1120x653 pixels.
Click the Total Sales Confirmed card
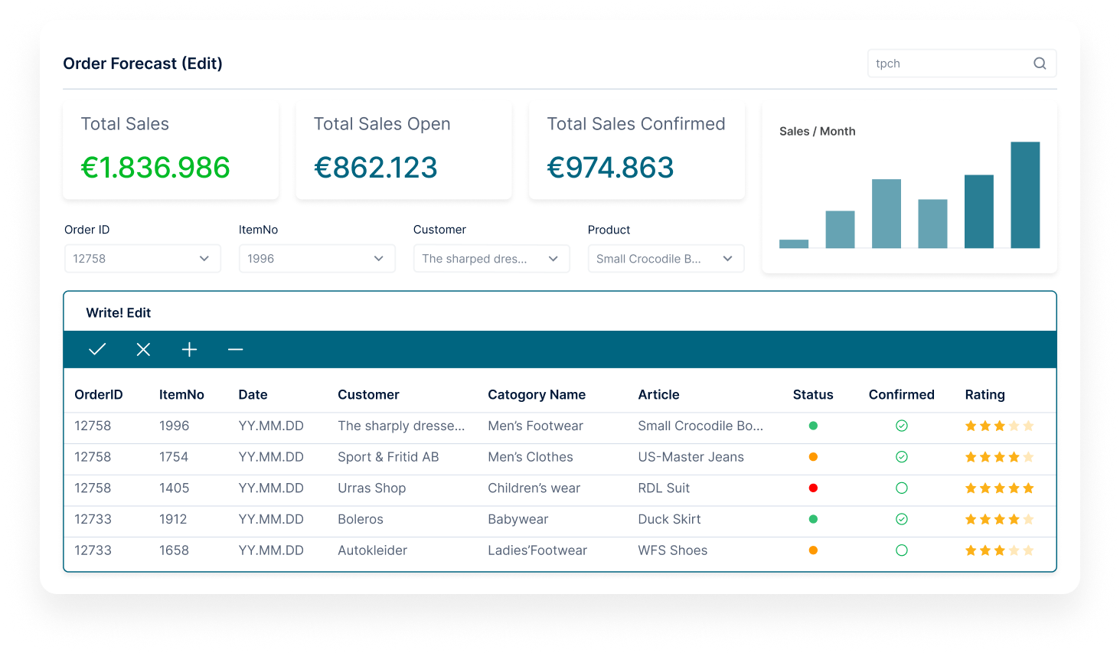636,151
